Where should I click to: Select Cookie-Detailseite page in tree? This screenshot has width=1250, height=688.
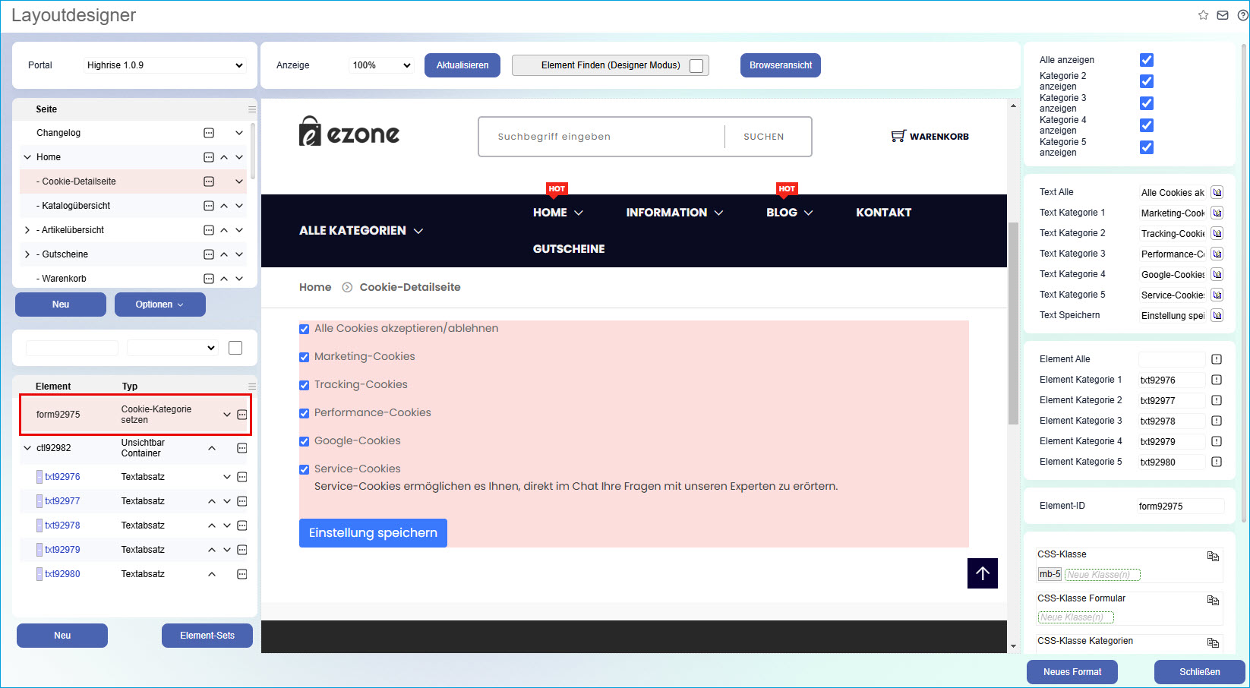coord(79,181)
